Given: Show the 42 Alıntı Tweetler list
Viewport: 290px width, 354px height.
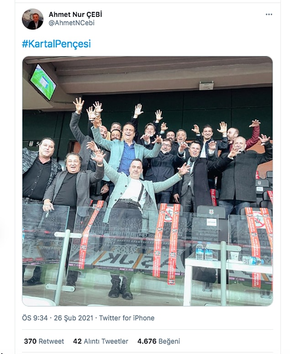Looking at the screenshot, I should point(100,341).
